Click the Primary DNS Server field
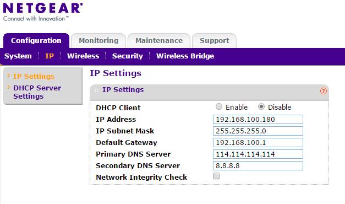The width and height of the screenshot is (345, 204). 258,154
